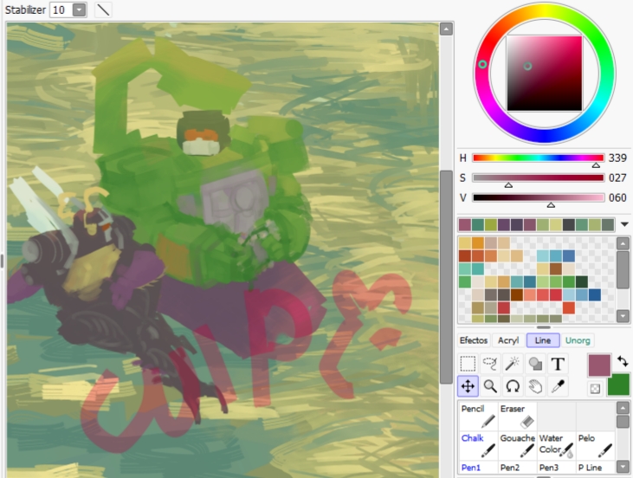Select the Zoom magnifier tool
This screenshot has width=633, height=478.
tap(490, 386)
